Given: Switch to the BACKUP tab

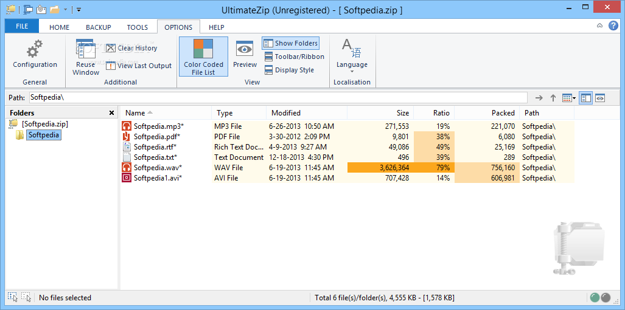Looking at the screenshot, I should (99, 27).
